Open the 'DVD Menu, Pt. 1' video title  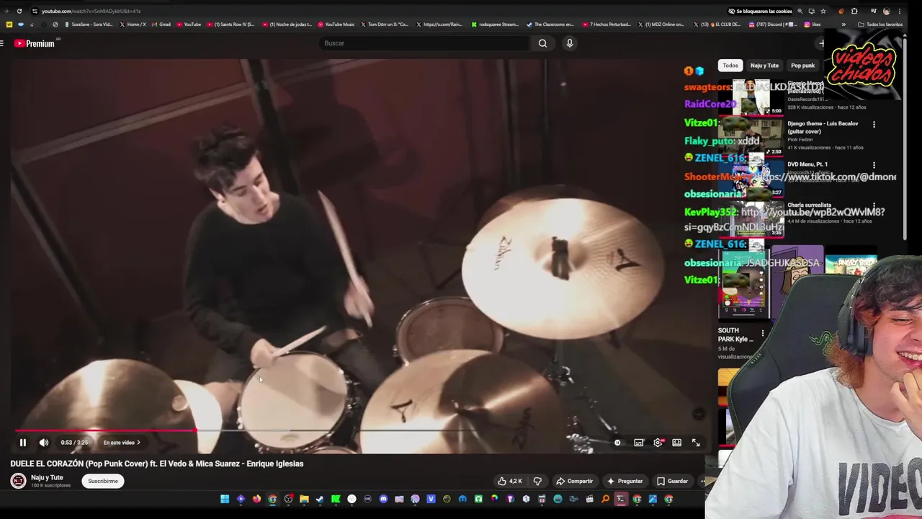(807, 164)
